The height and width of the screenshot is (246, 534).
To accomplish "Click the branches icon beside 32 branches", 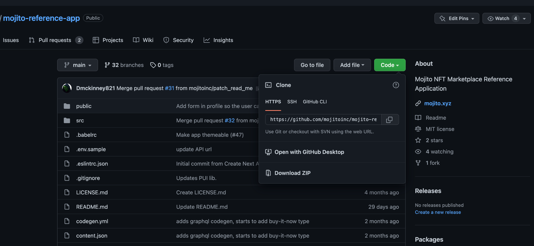I will 107,65.
